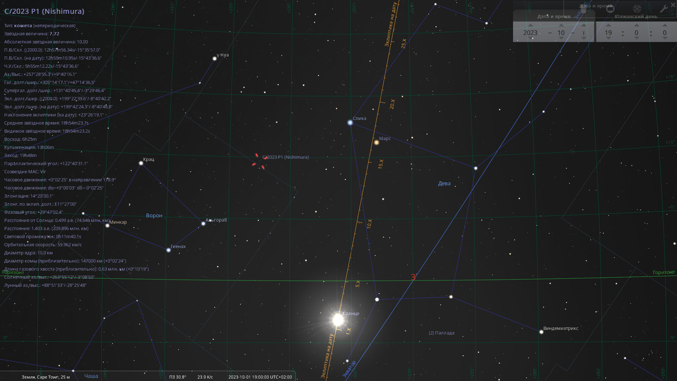Select the Sun labeled Солнце

pyautogui.click(x=338, y=320)
